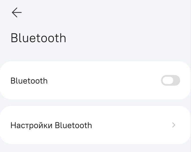Click the chevron beside Настройки Bluetooth
Screen dimensions: 191x152
click(174, 125)
